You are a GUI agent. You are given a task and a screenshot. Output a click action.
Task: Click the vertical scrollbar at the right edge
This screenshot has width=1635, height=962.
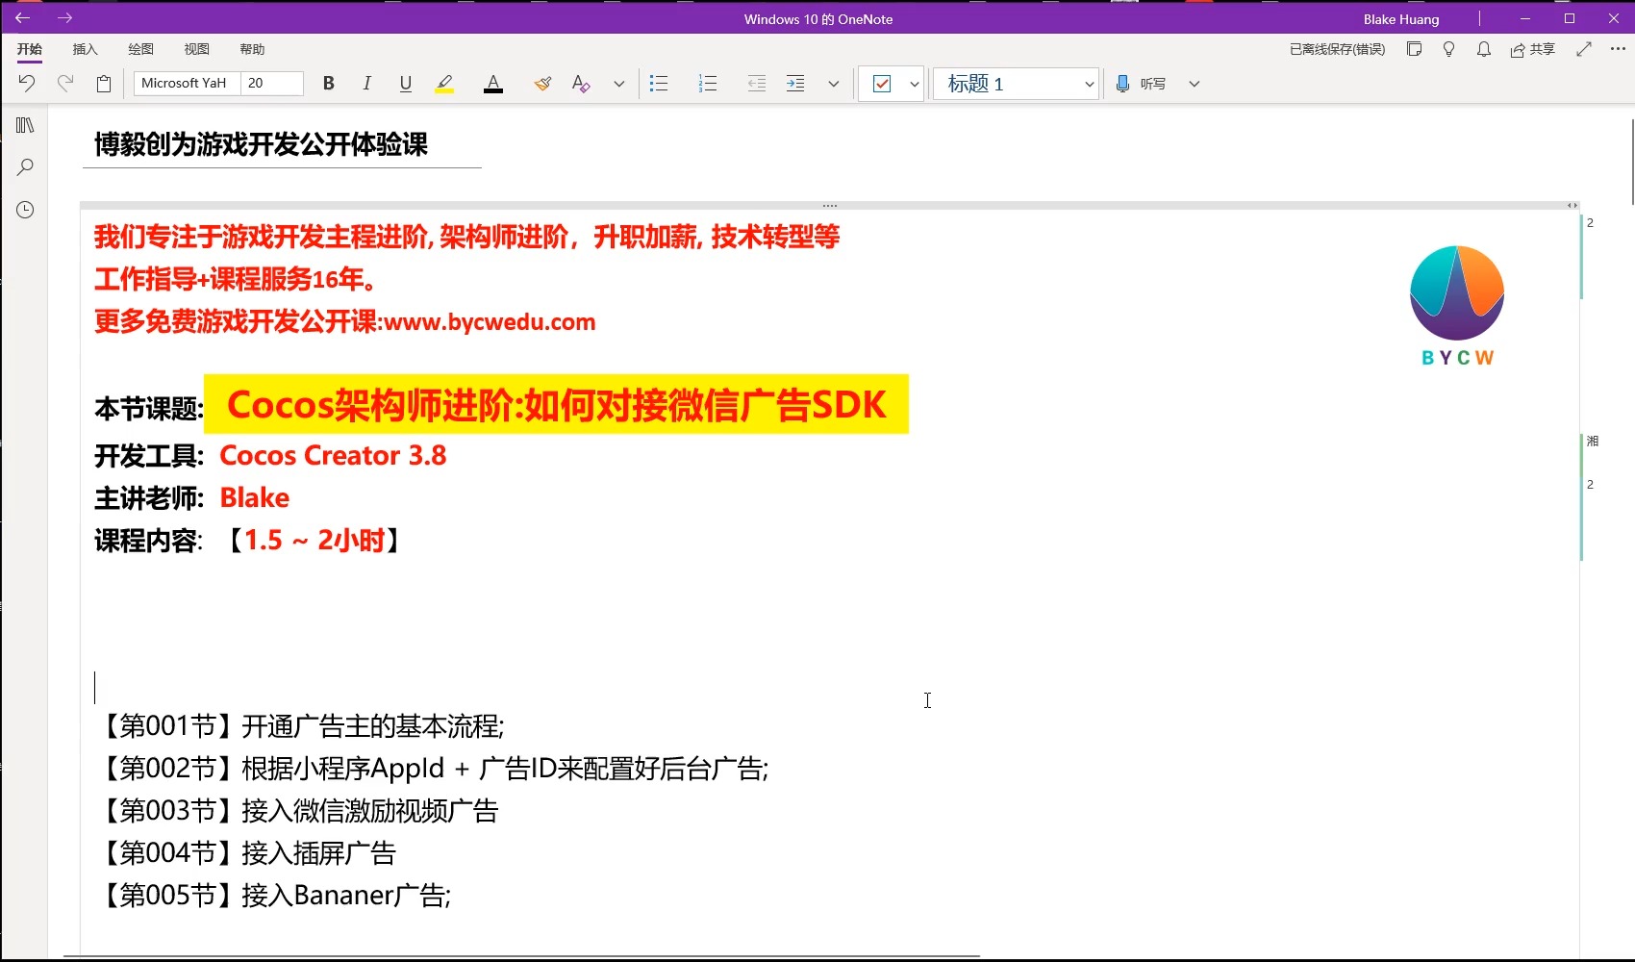coord(1632,161)
